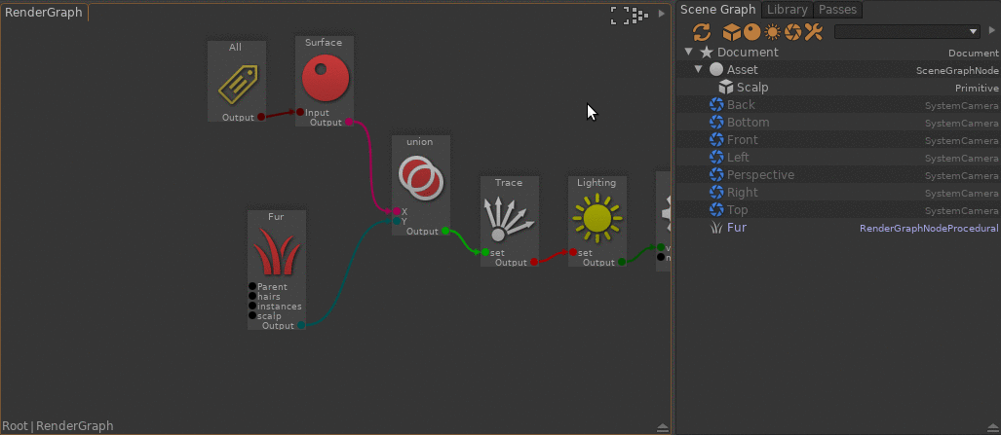Click the Output port of Surface node
The image size is (1001, 435).
348,123
